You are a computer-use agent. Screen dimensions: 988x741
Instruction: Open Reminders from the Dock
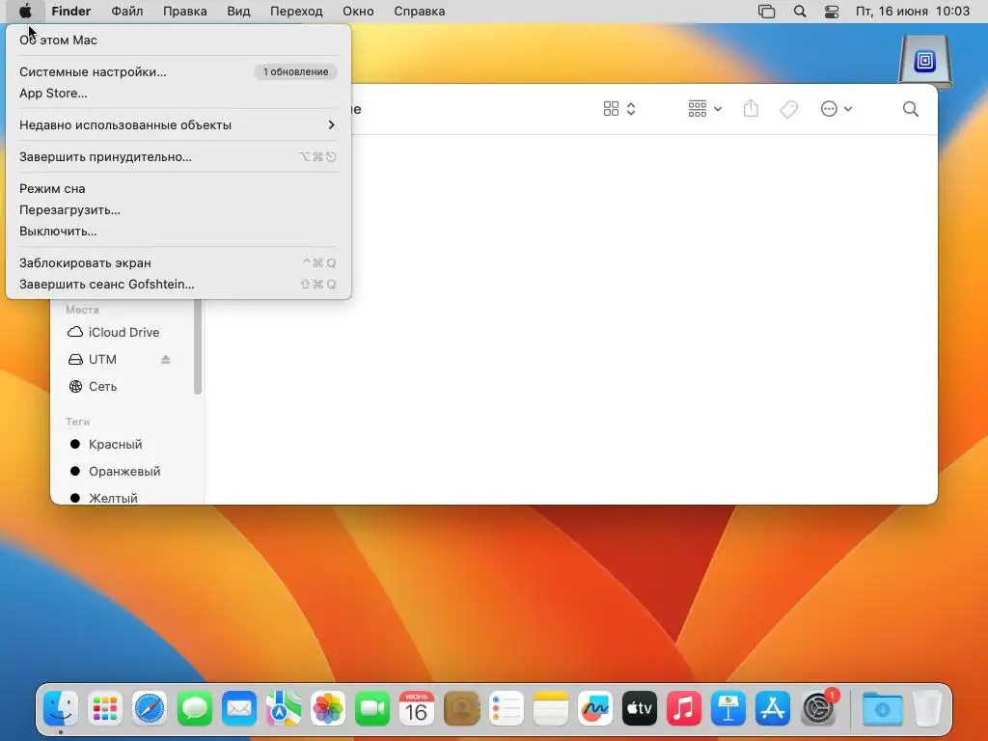pos(506,709)
